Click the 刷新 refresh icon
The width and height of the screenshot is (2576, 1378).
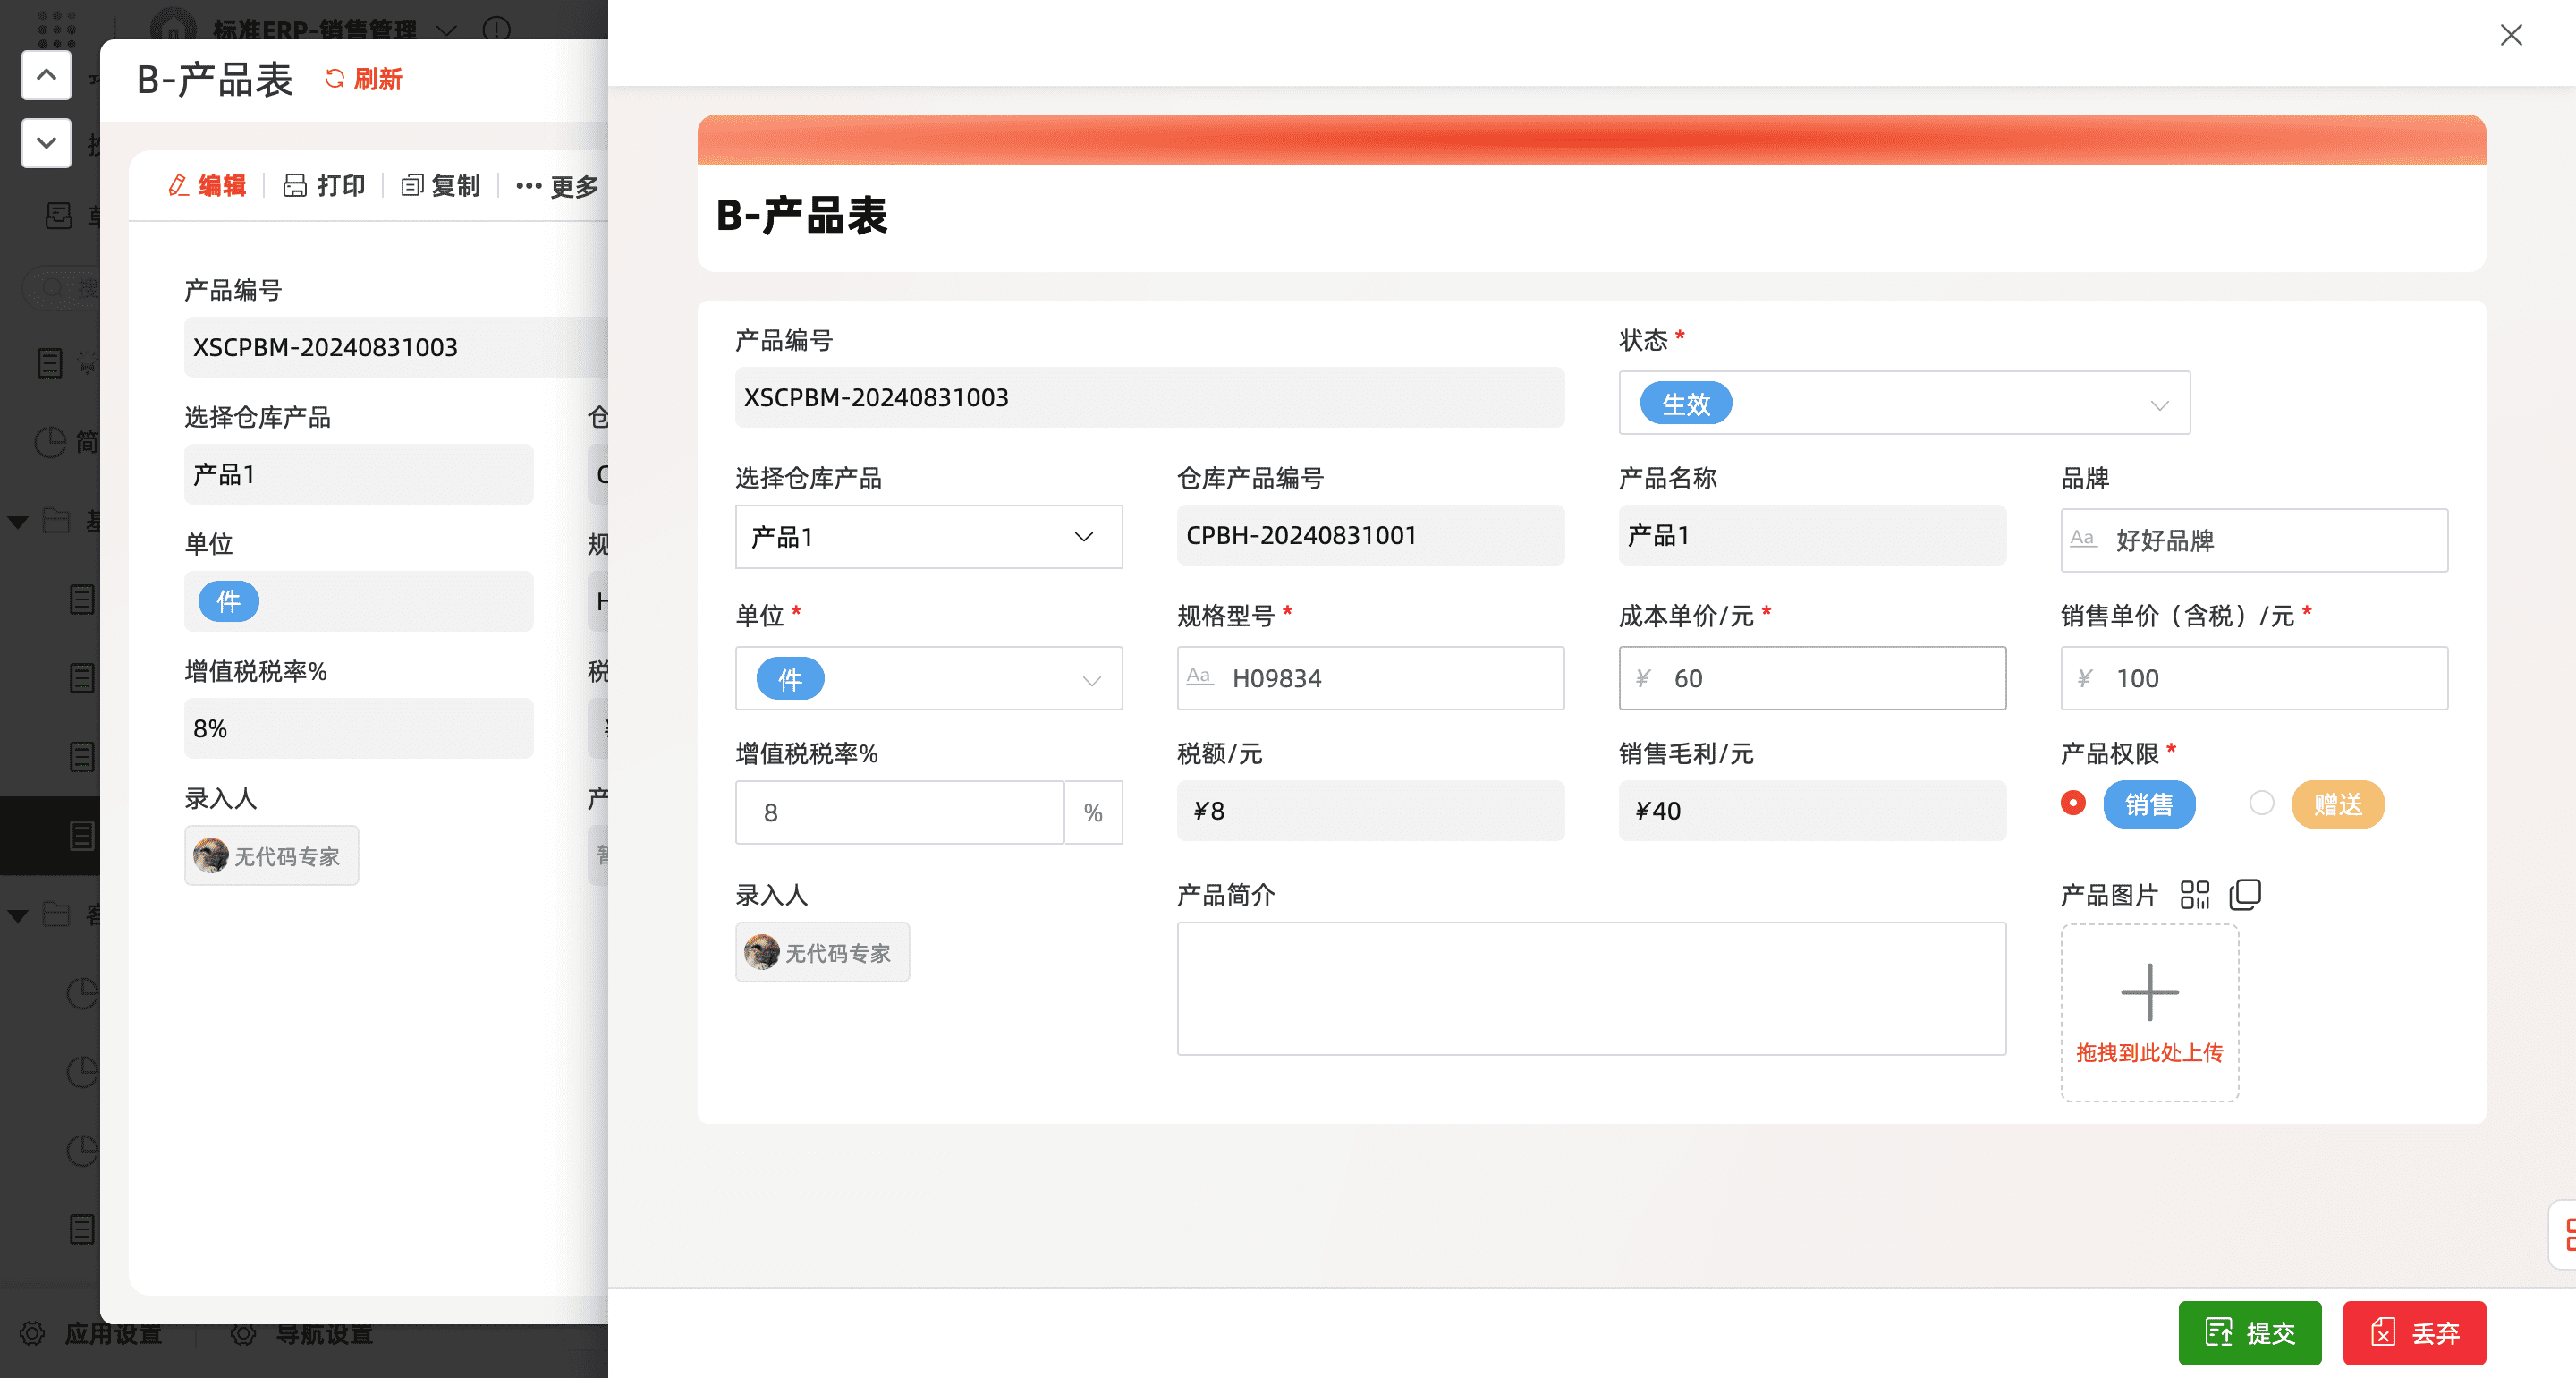(x=335, y=79)
